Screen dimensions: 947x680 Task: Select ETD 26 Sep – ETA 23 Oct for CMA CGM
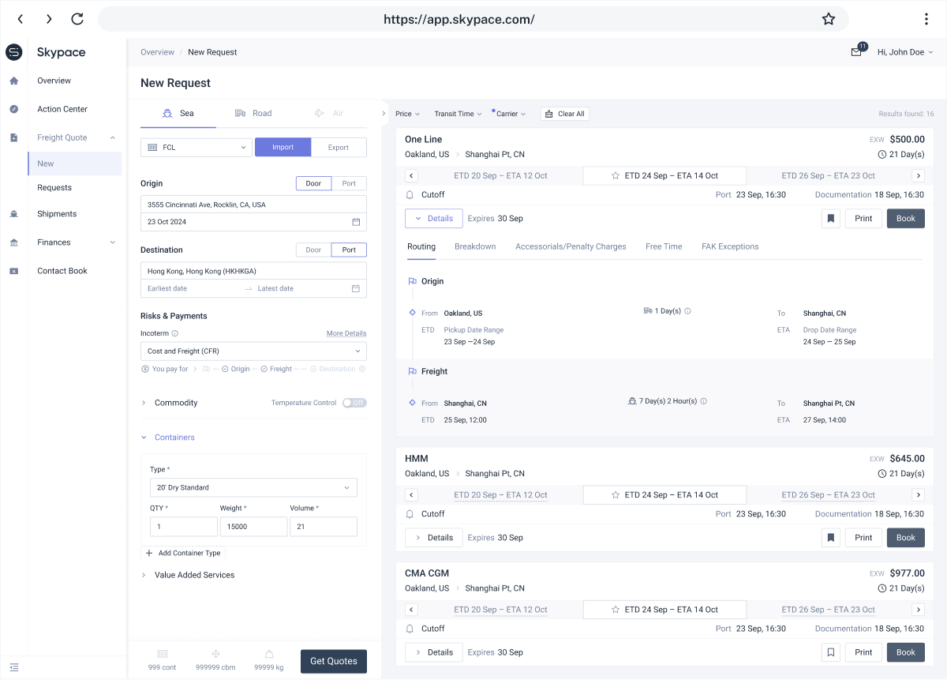828,610
